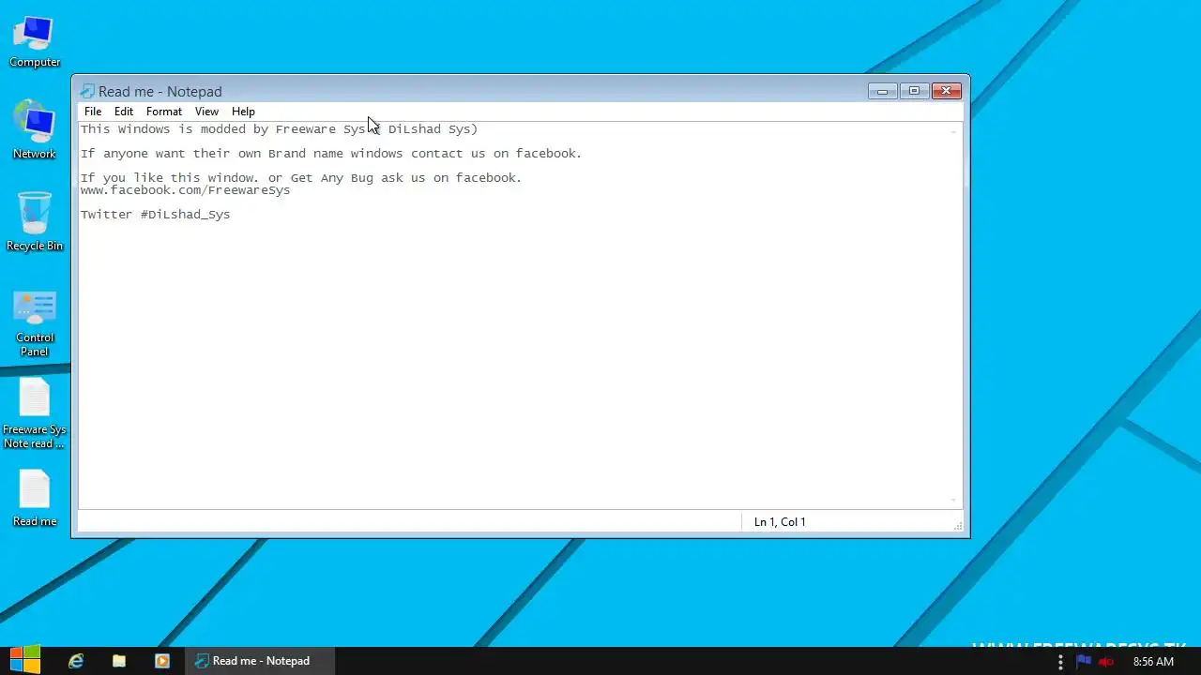Minimize the Notepad window
The width and height of the screenshot is (1201, 675).
coord(882,91)
